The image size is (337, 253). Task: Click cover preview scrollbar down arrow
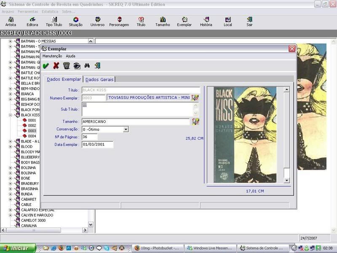[286, 180]
